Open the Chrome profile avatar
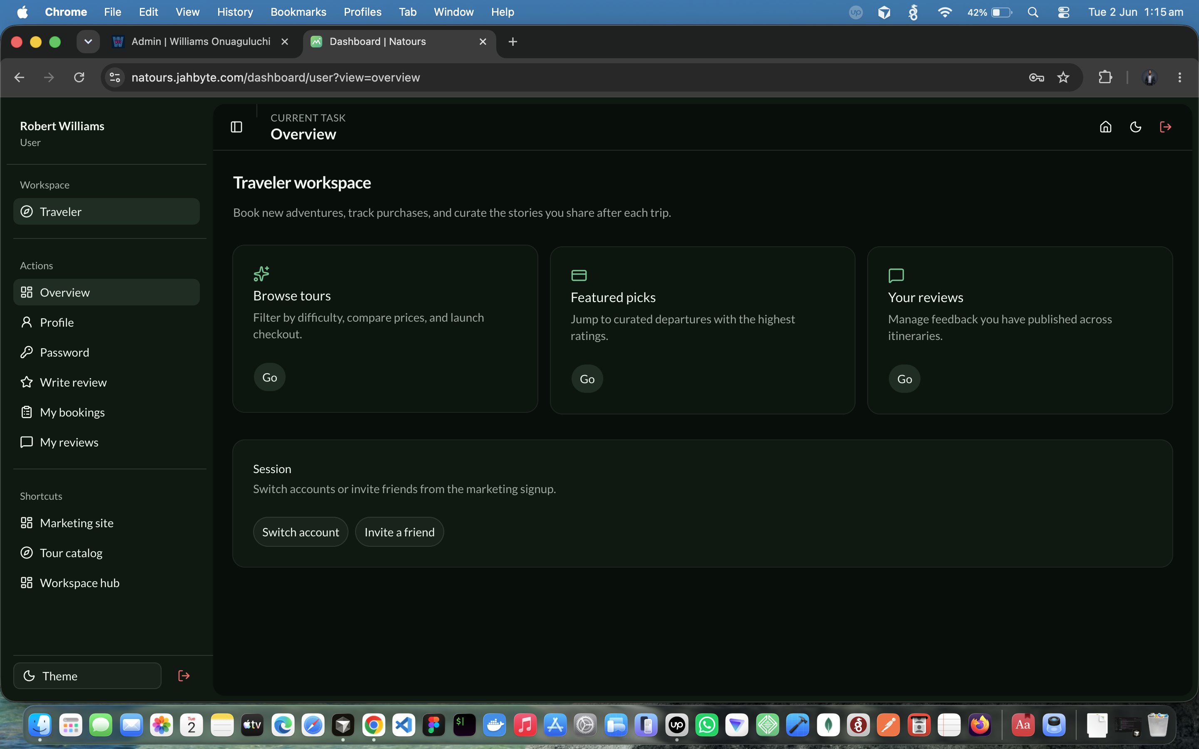 1149,77
